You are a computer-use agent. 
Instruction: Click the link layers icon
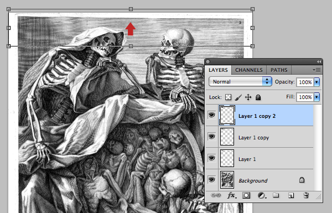point(216,195)
